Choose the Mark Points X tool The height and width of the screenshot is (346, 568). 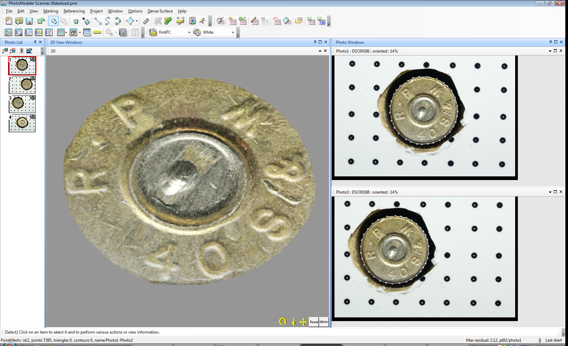pyautogui.click(x=76, y=21)
